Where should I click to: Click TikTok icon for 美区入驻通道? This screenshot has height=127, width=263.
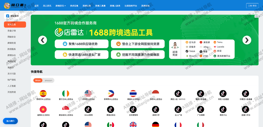[x=200, y=93]
